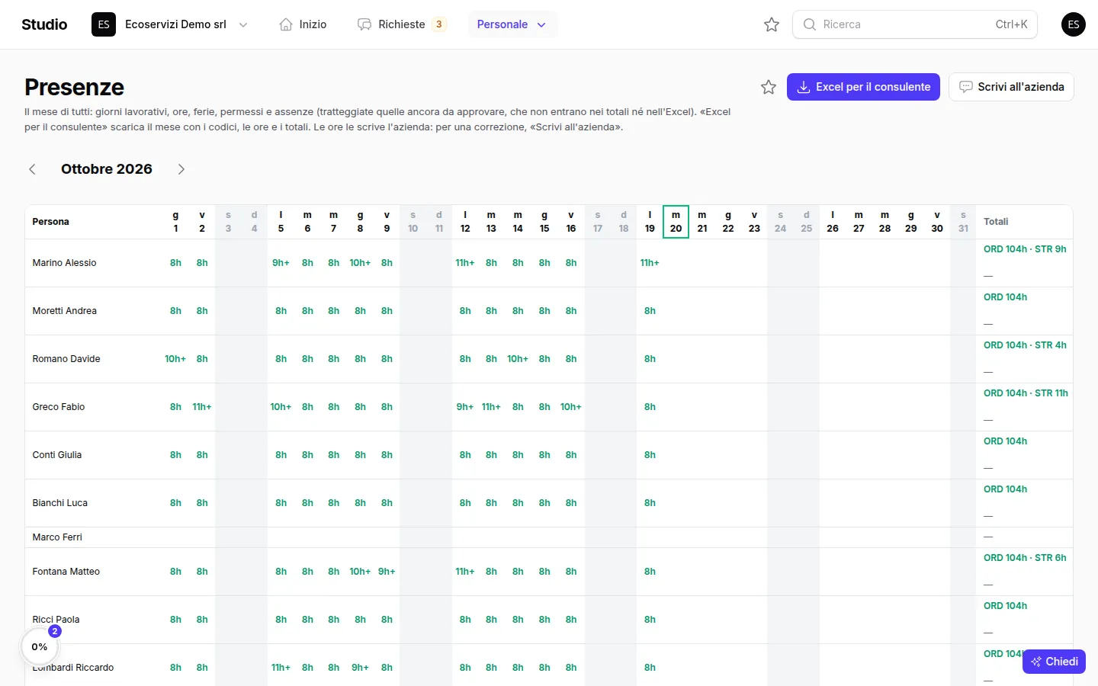Download Excel per il consulente
This screenshot has width=1098, height=686.
click(x=863, y=87)
